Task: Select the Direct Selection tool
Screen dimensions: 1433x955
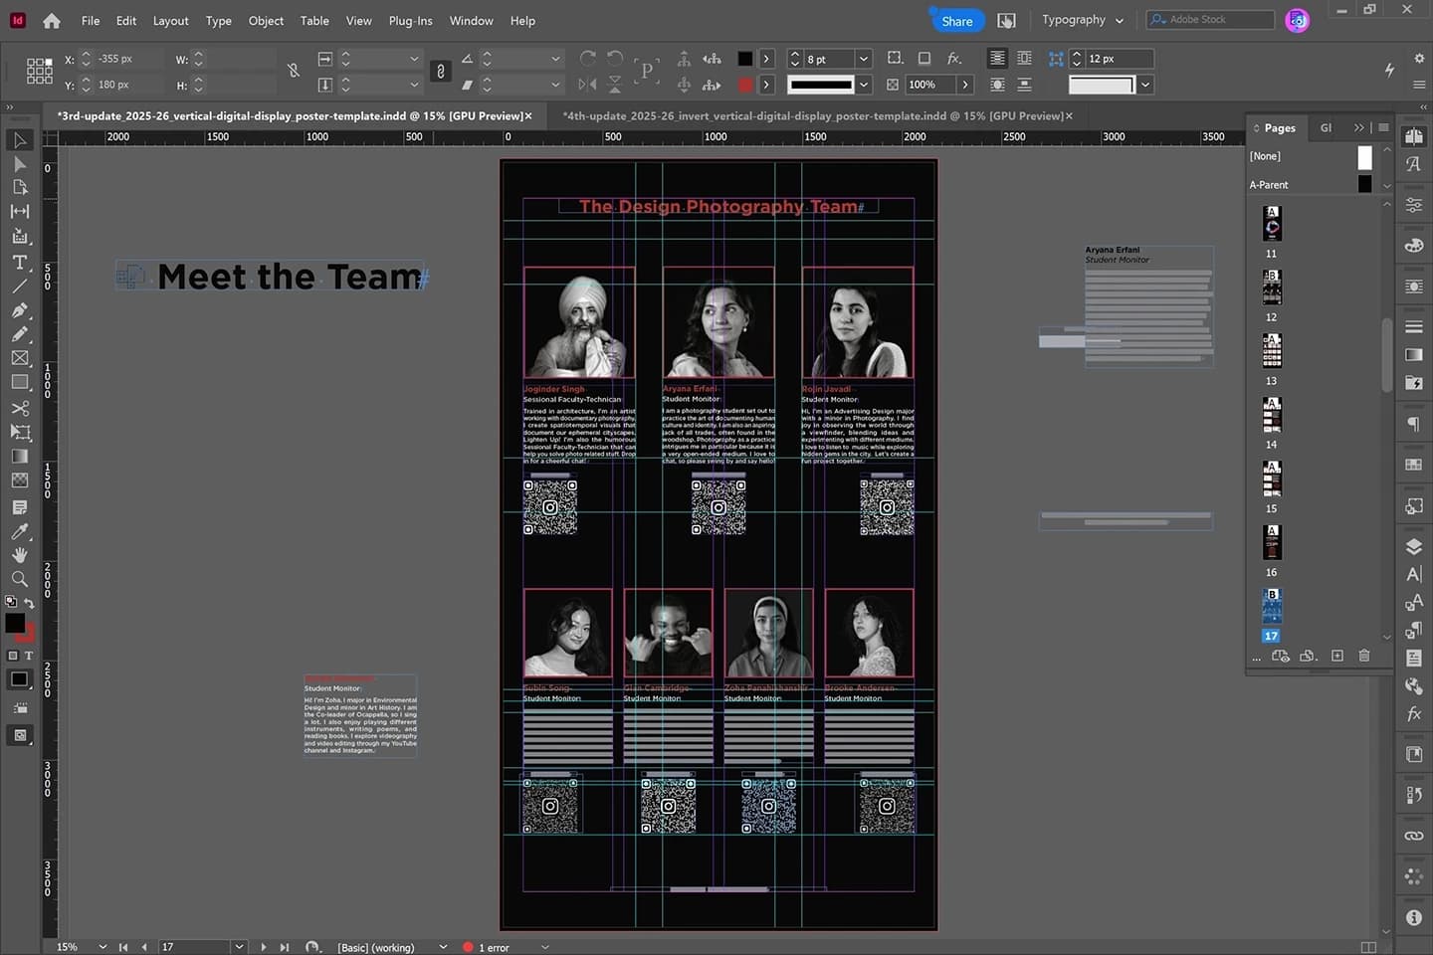Action: point(20,164)
